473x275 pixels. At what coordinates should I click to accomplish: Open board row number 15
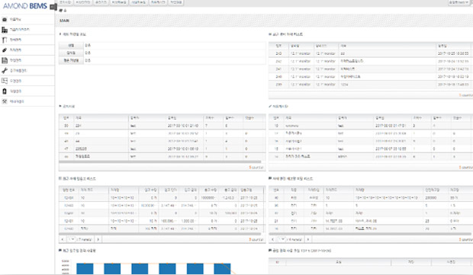(371, 149)
